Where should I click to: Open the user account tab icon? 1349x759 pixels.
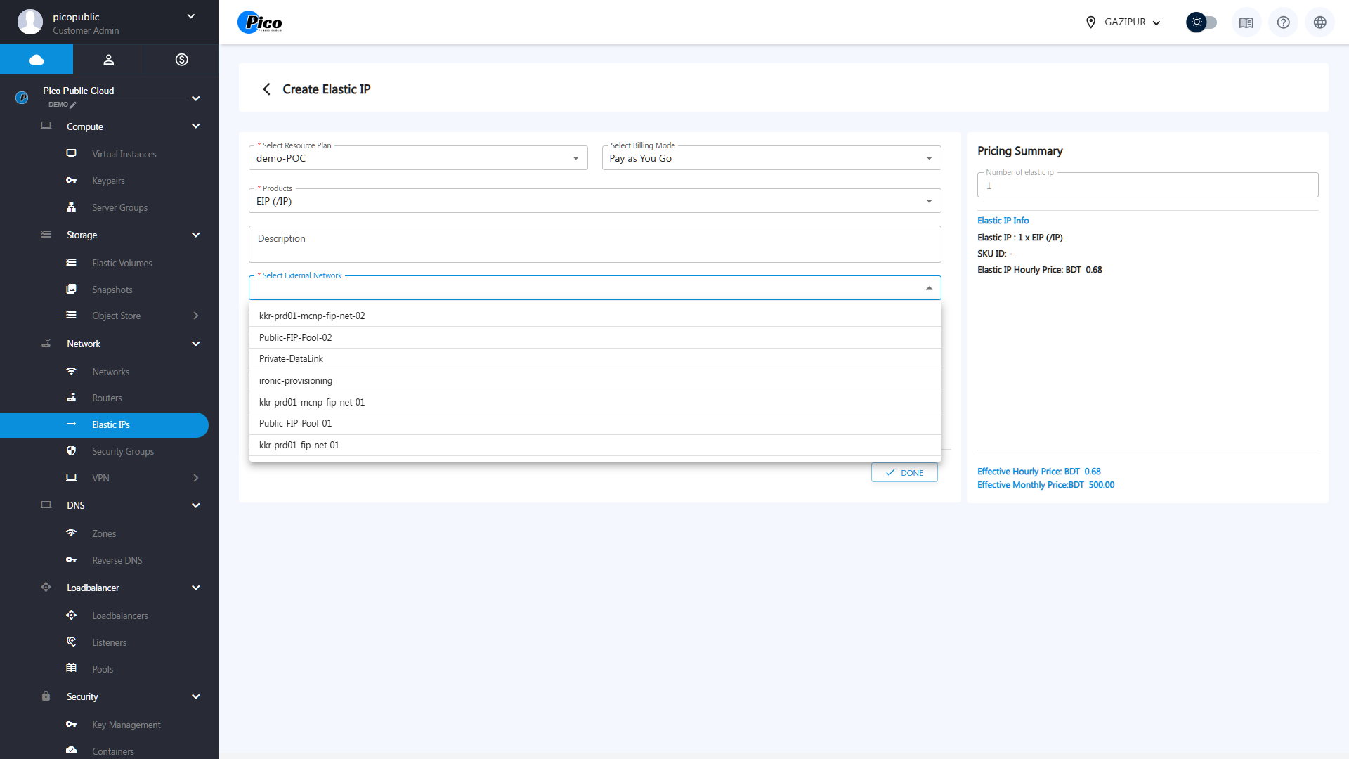coord(109,60)
